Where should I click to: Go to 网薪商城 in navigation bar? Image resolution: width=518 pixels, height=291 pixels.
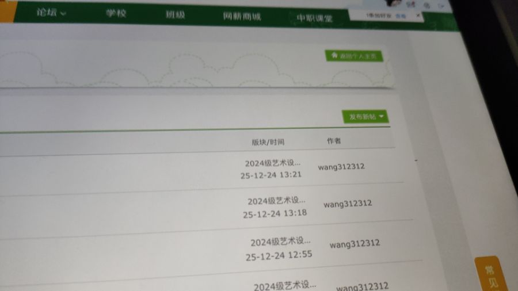[x=242, y=17]
